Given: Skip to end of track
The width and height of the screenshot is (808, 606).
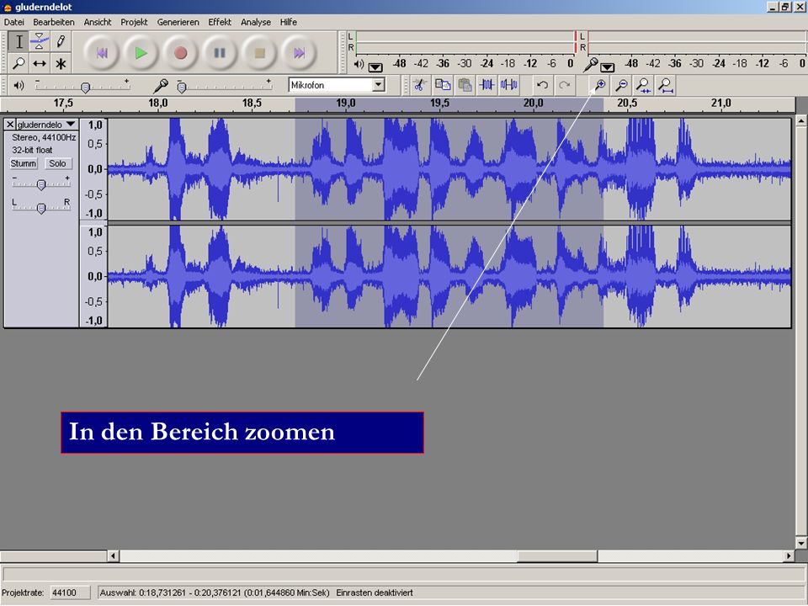Looking at the screenshot, I should click(299, 53).
